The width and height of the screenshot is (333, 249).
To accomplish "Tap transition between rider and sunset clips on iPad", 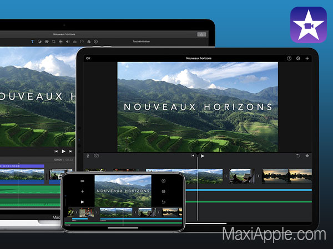I will click(259, 176).
